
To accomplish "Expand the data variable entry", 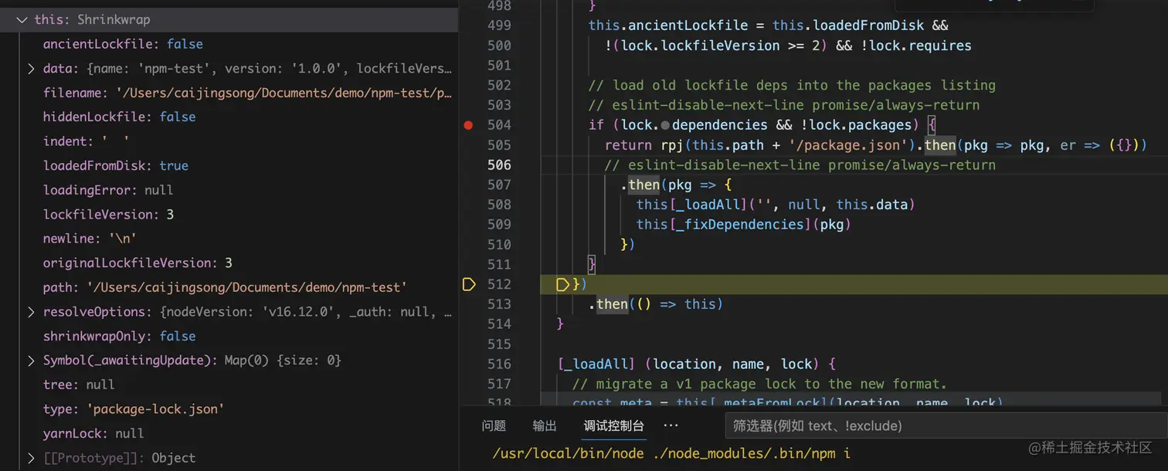I will coord(31,69).
